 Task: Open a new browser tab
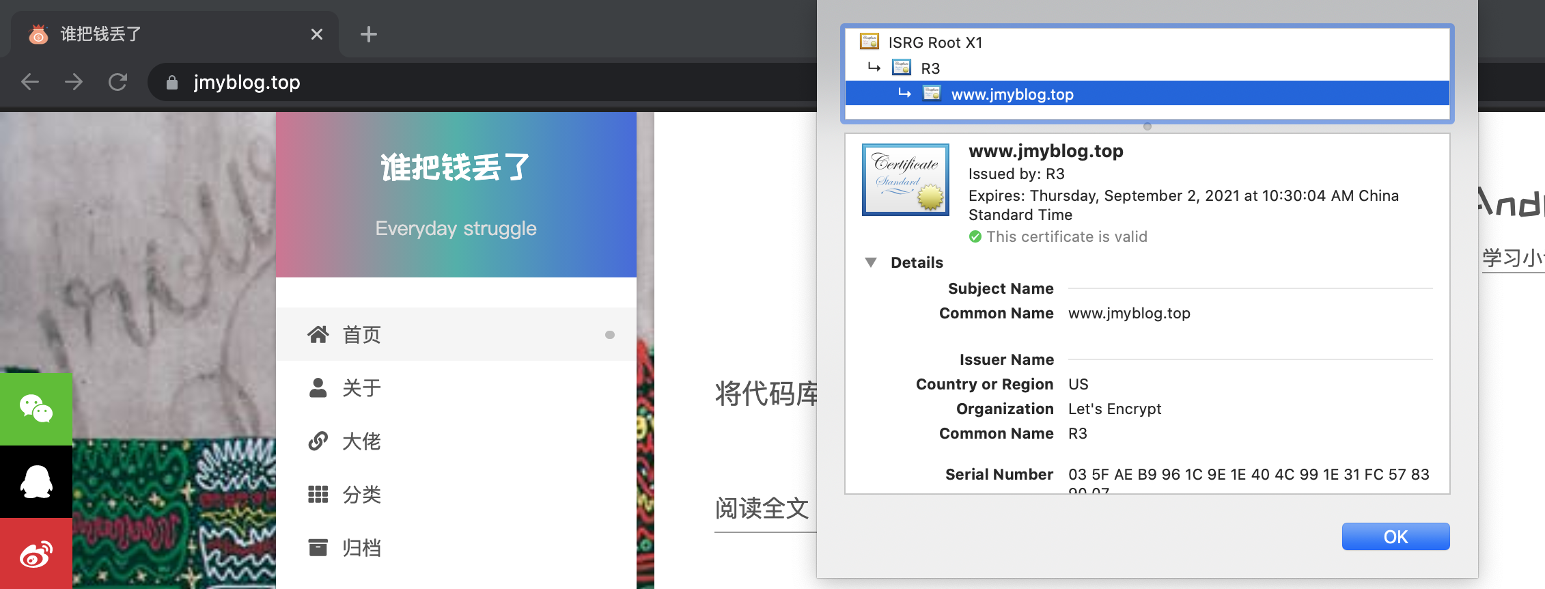369,34
